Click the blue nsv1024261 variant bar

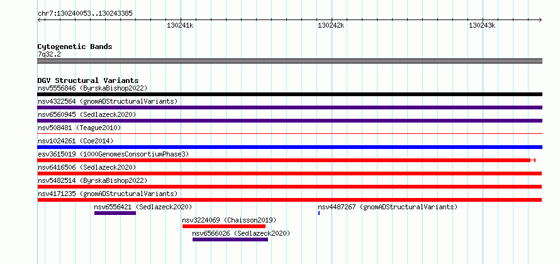tap(289, 147)
